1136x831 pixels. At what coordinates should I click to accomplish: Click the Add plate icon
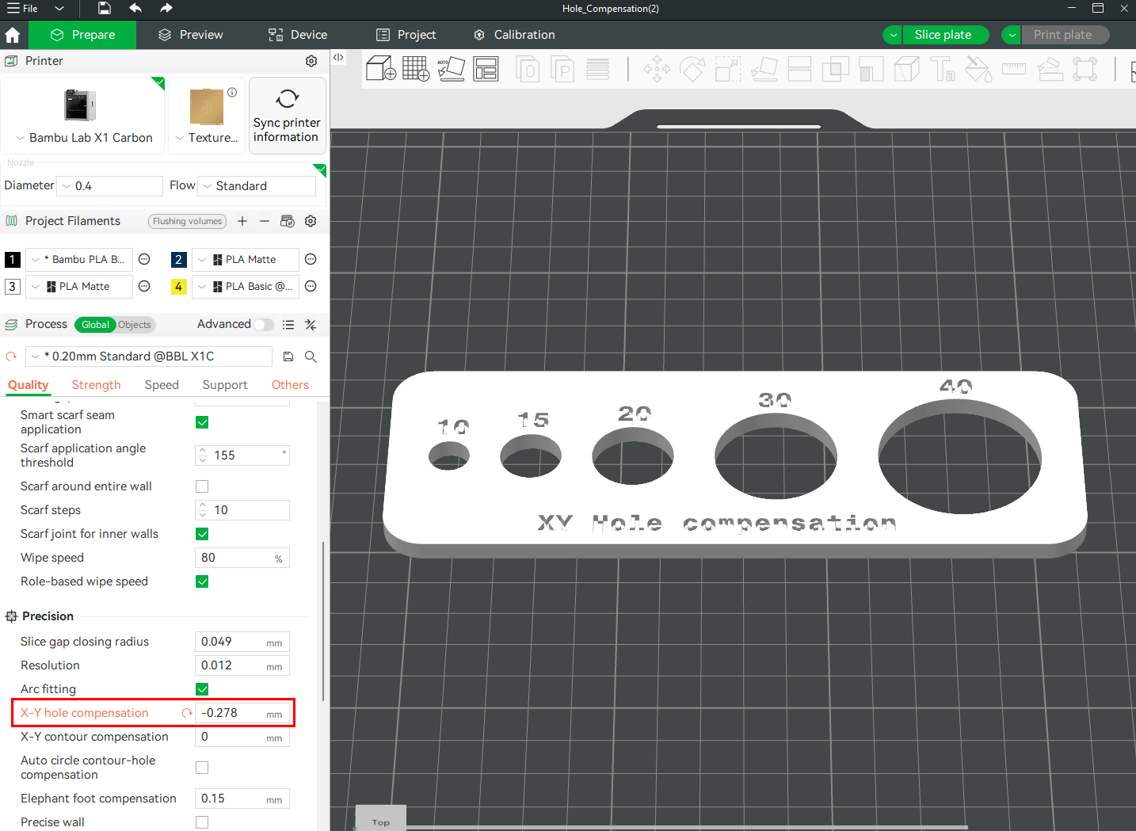click(416, 69)
